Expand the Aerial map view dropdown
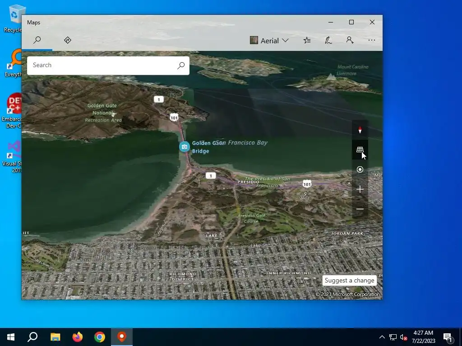Viewport: 462px width, 346px height. click(269, 41)
